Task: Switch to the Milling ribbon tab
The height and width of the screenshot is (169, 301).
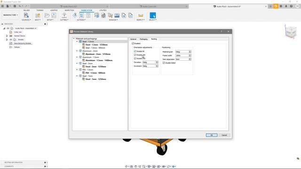Action: [26, 10]
